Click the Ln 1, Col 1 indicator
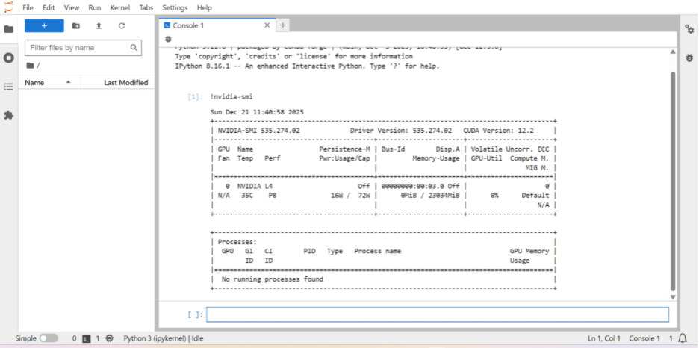This screenshot has width=699, height=348. point(603,338)
